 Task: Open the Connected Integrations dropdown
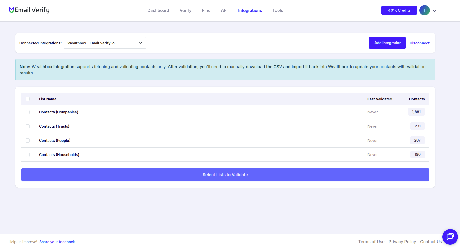pyautogui.click(x=105, y=43)
